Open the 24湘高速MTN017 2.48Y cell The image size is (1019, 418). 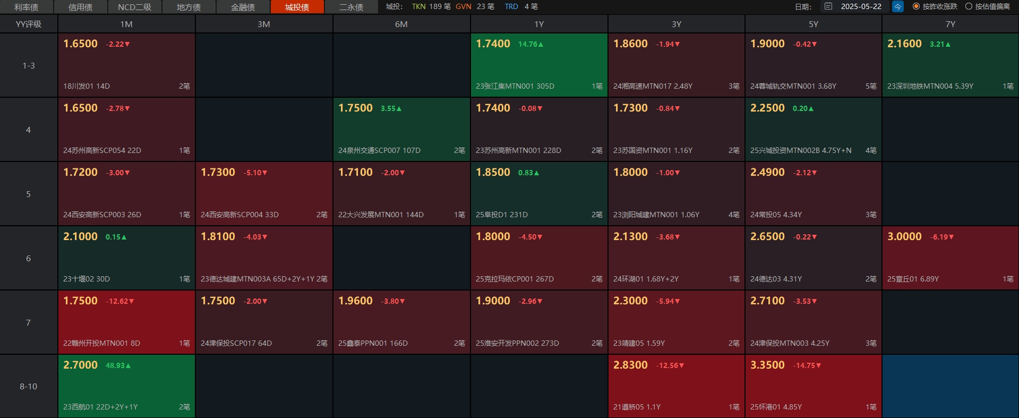[677, 65]
